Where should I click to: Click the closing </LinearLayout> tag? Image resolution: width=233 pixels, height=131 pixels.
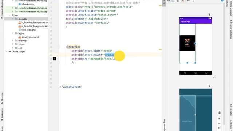[71, 87]
